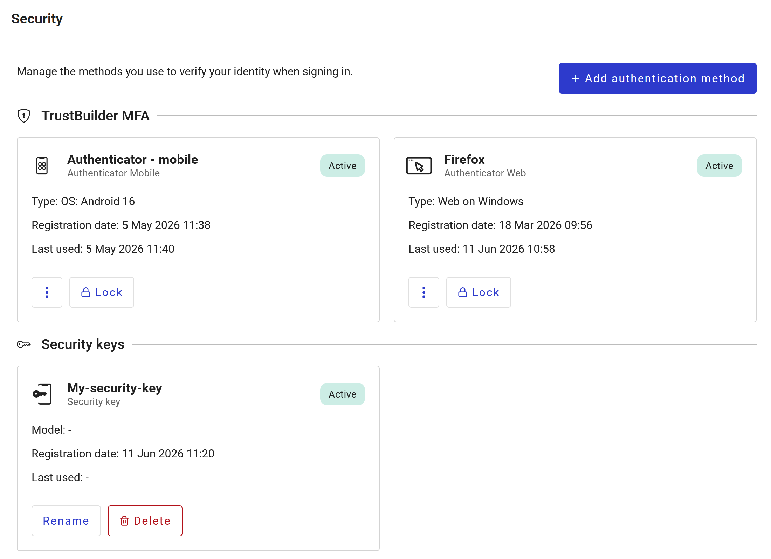771x559 pixels.
Task: Click 'Authenticator Web' subtitle
Action: 485,173
